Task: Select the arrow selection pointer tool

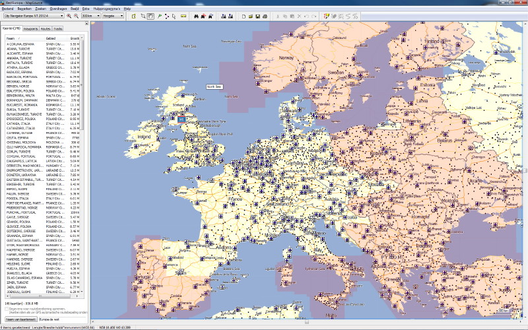Action: [174, 16]
